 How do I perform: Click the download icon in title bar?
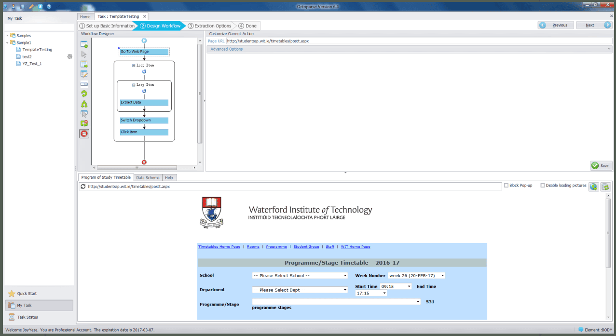(x=40, y=6)
